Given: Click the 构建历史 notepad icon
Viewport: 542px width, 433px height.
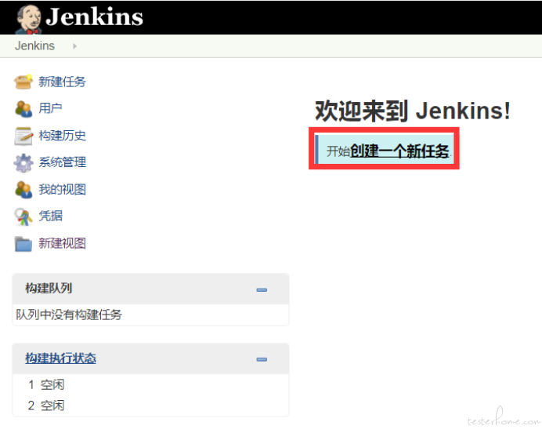Looking at the screenshot, I should 23,136.
